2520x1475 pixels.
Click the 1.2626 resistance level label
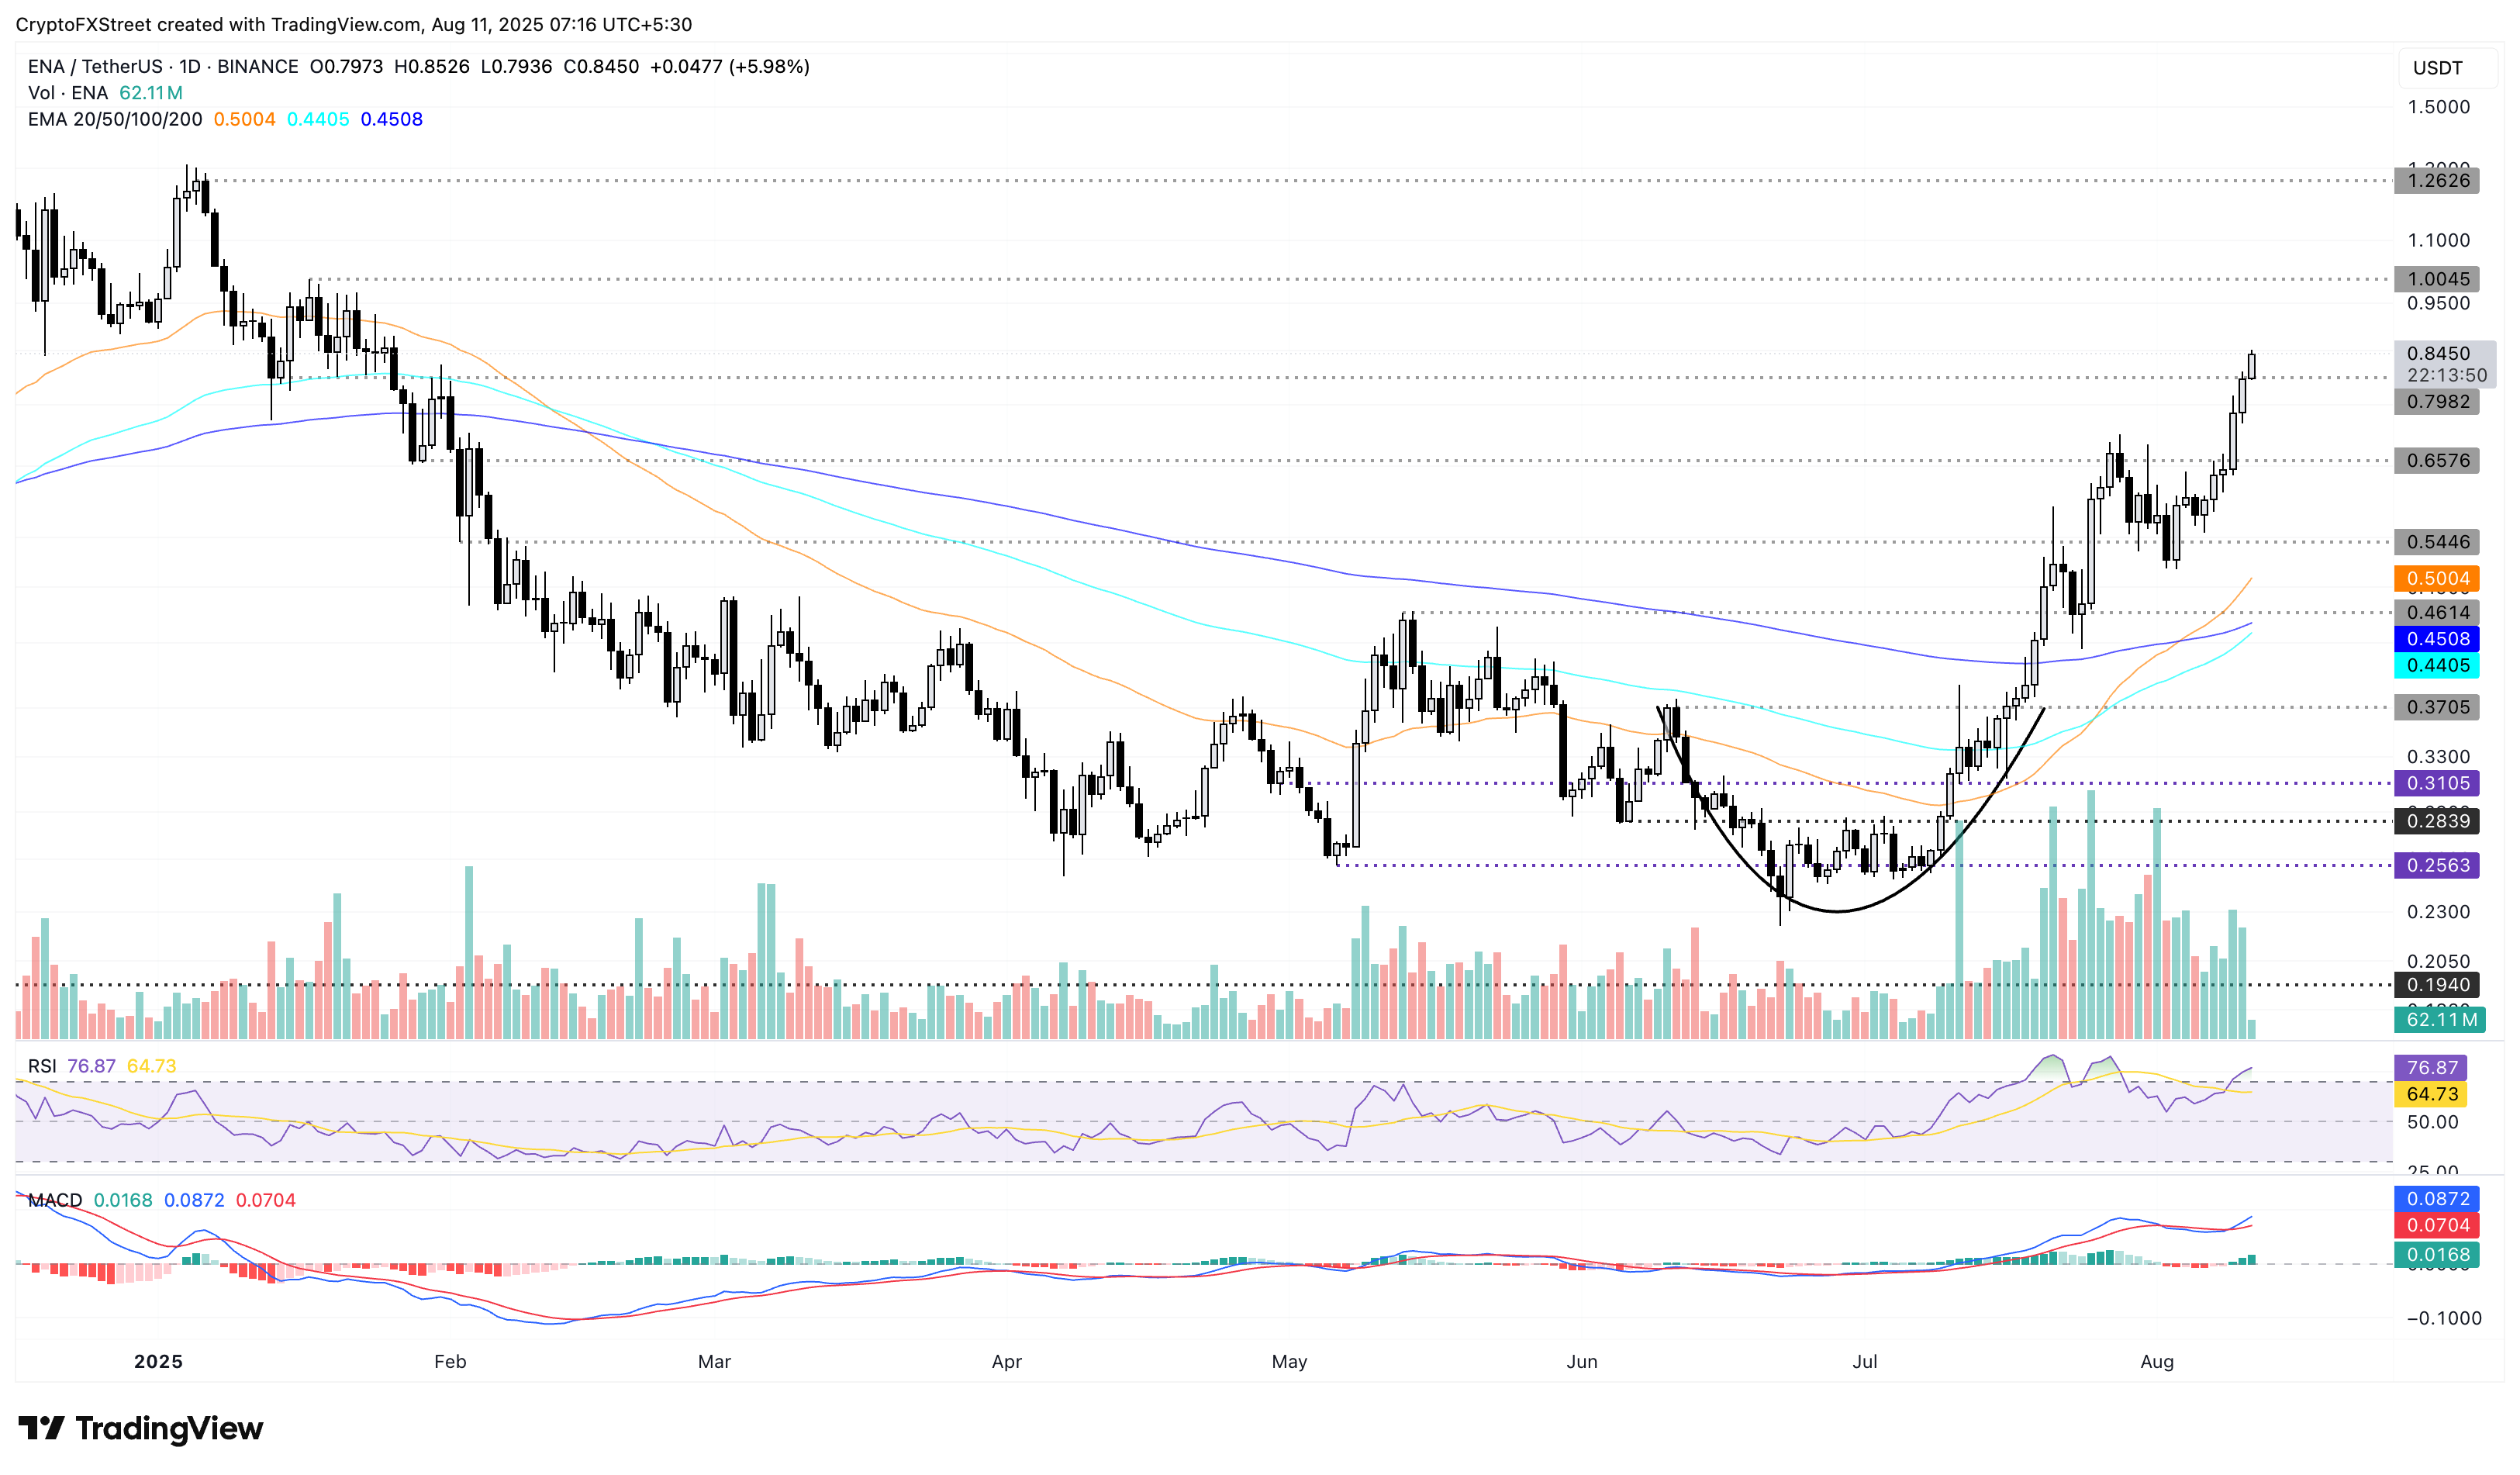2436,181
